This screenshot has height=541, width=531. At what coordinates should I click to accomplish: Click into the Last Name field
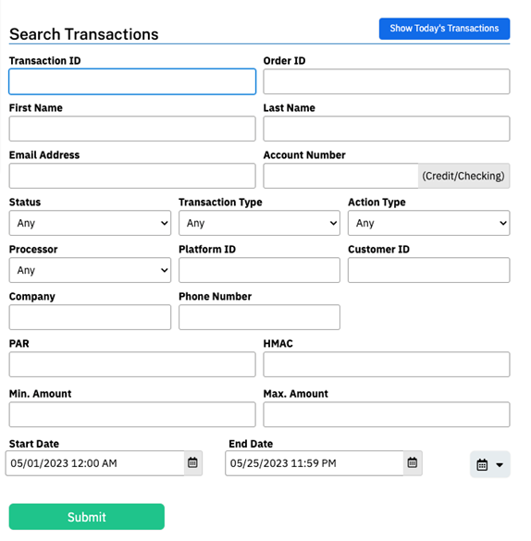[387, 129]
